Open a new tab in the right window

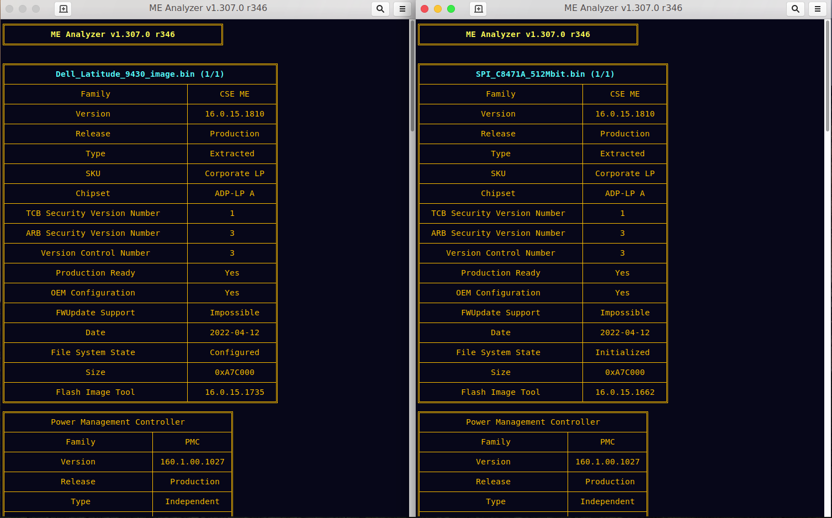pyautogui.click(x=479, y=9)
